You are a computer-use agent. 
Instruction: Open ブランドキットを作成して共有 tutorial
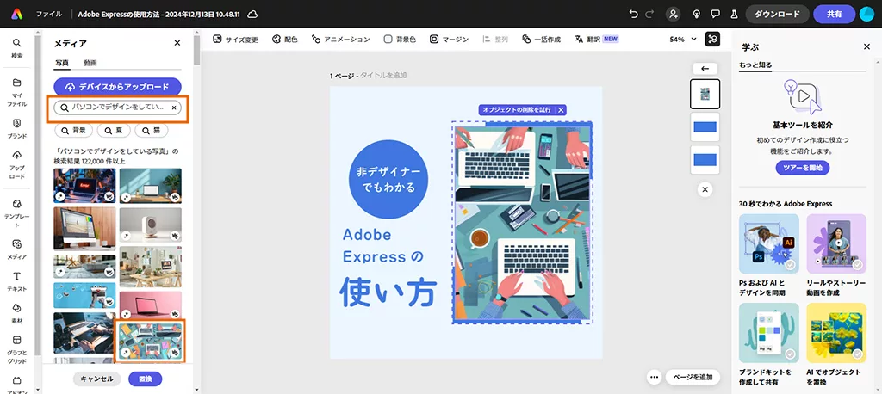coord(769,345)
